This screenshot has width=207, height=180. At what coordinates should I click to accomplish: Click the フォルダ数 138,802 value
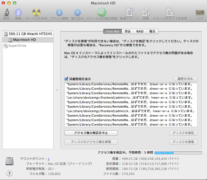[x=54, y=174]
